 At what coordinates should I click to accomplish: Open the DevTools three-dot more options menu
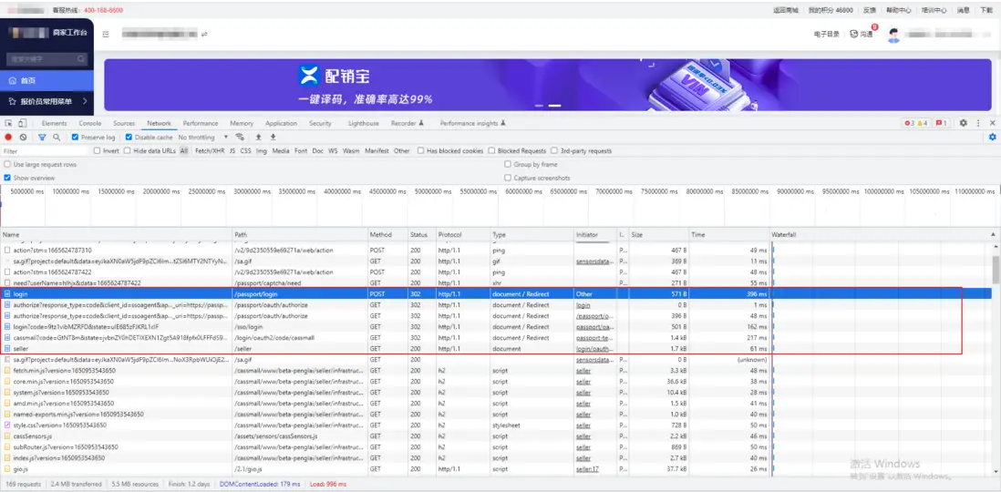coord(977,123)
